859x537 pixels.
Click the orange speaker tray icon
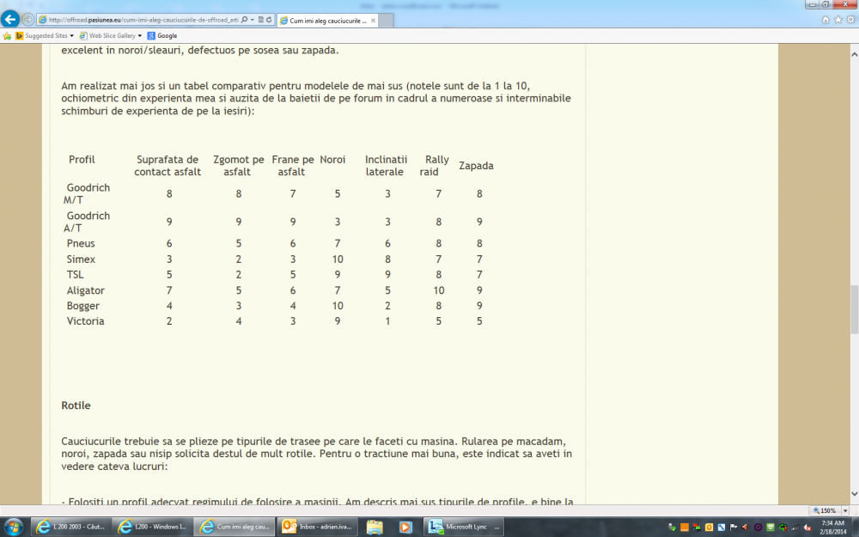[x=745, y=528]
